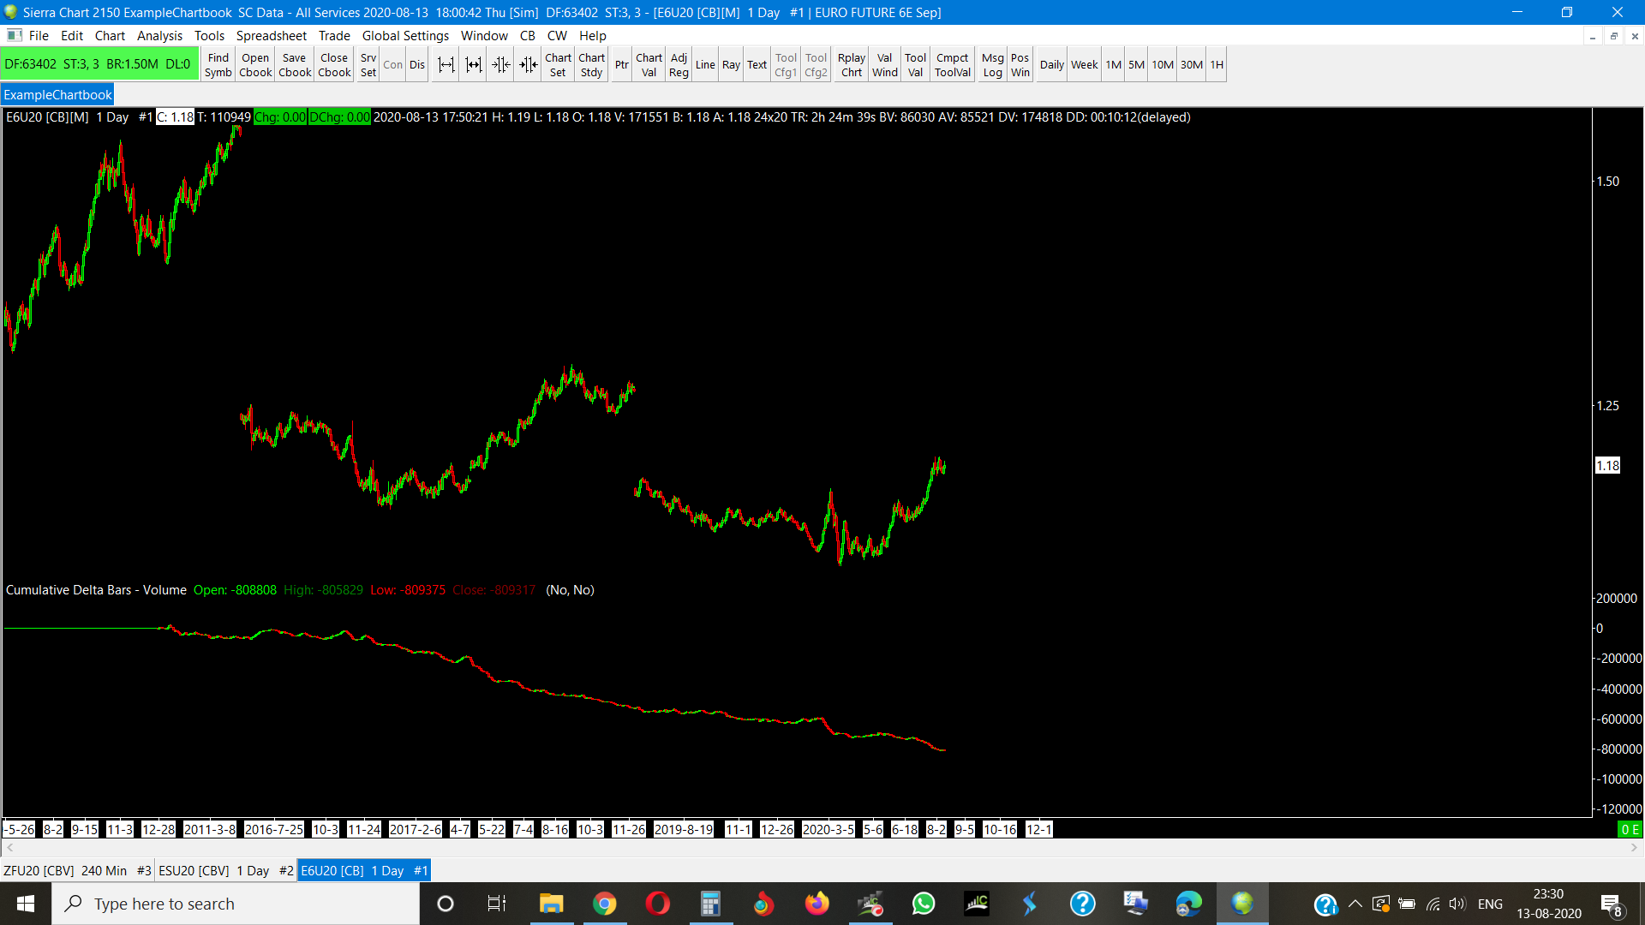Toggle the Line drawing tool

(x=705, y=65)
